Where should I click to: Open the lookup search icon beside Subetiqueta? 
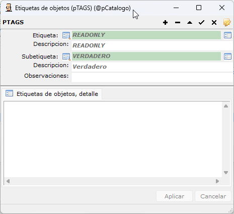[x=66, y=57]
